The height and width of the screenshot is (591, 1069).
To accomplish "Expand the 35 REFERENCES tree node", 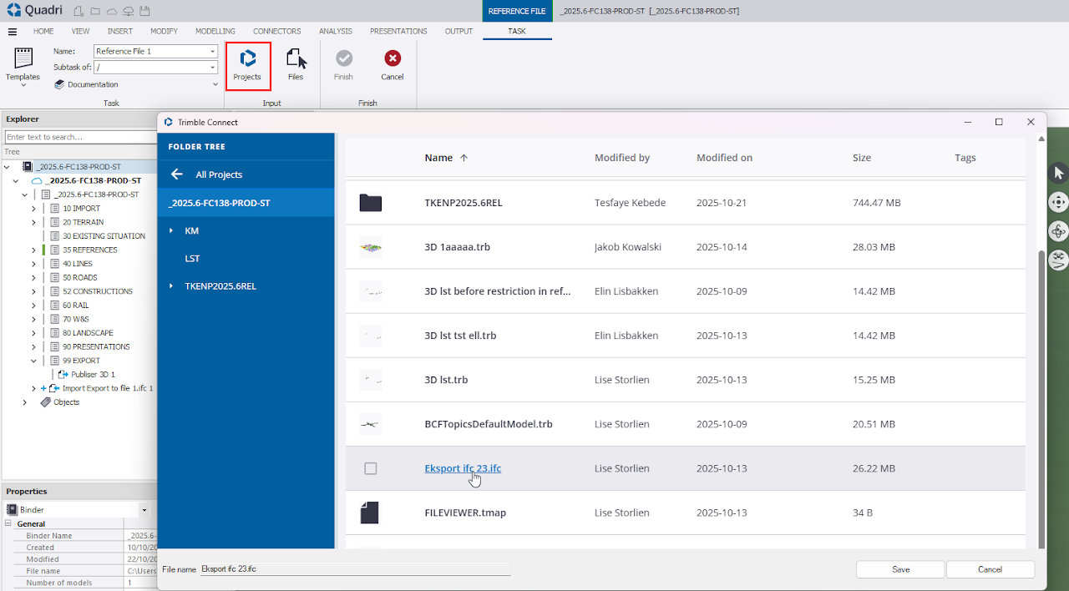I will click(33, 250).
